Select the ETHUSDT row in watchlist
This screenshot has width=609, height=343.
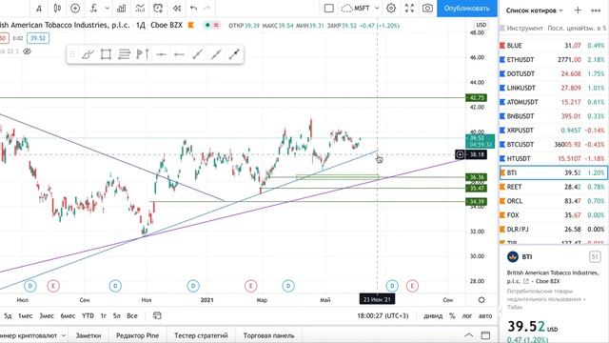(x=553, y=60)
